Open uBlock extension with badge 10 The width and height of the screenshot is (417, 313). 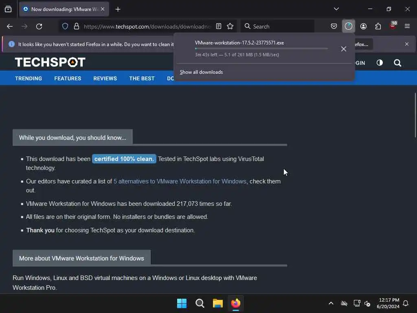point(393,26)
